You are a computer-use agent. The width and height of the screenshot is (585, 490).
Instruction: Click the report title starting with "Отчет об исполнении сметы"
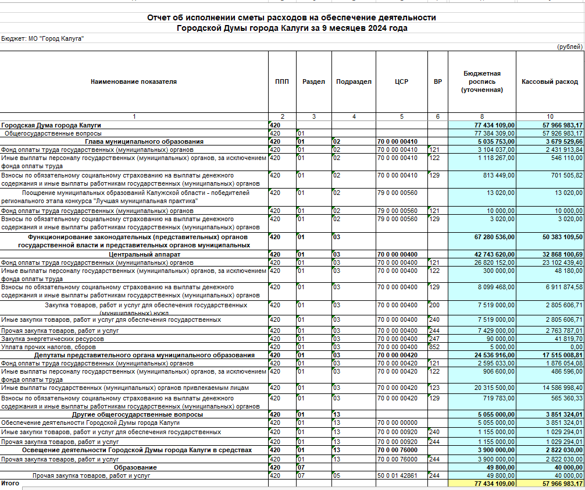291,18
